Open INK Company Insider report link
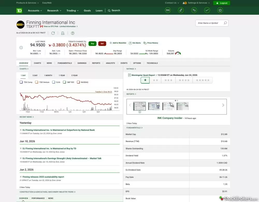 [170, 118]
